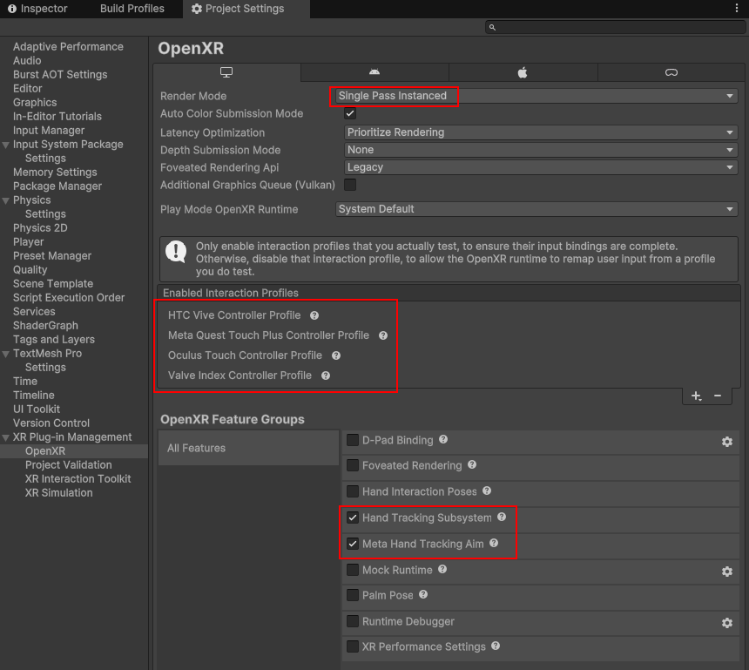Open Latency Optimization dropdown
This screenshot has width=749, height=670.
click(540, 132)
